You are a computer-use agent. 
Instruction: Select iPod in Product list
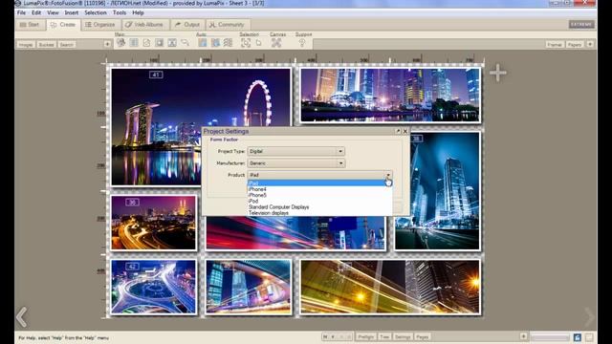pos(319,201)
